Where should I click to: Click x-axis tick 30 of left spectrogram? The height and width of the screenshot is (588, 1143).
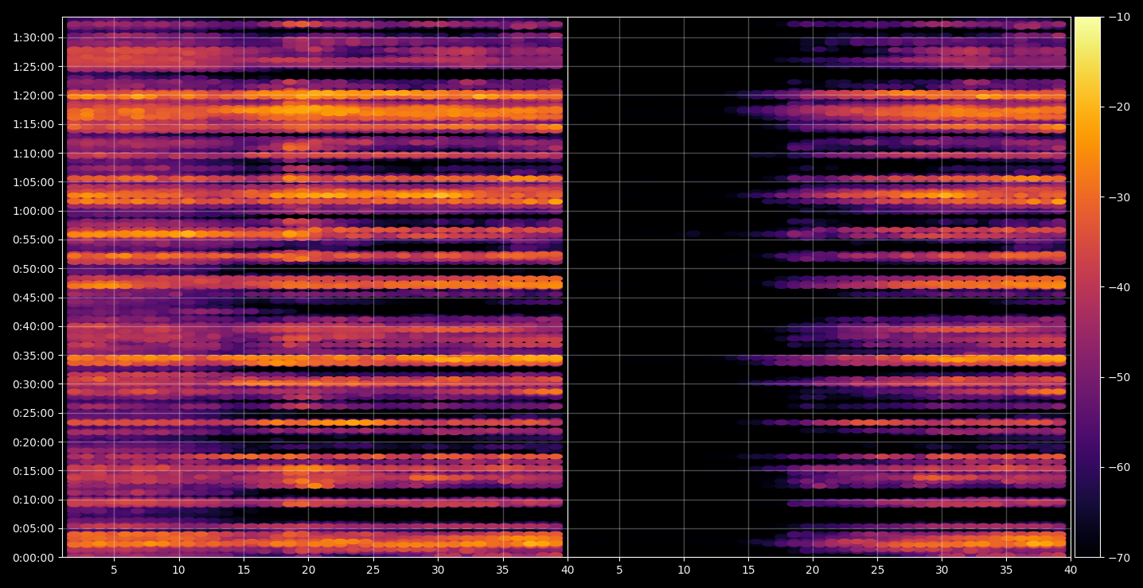pyautogui.click(x=438, y=570)
